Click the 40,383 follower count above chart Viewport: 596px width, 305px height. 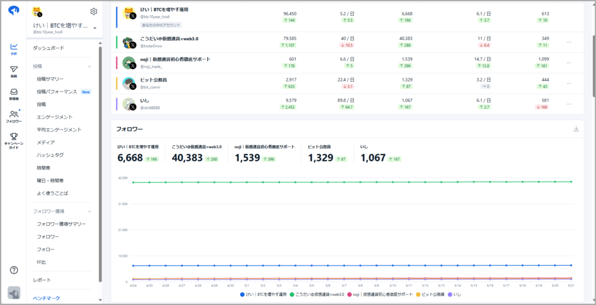[187, 158]
